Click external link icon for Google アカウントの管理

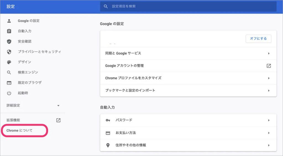269,66
